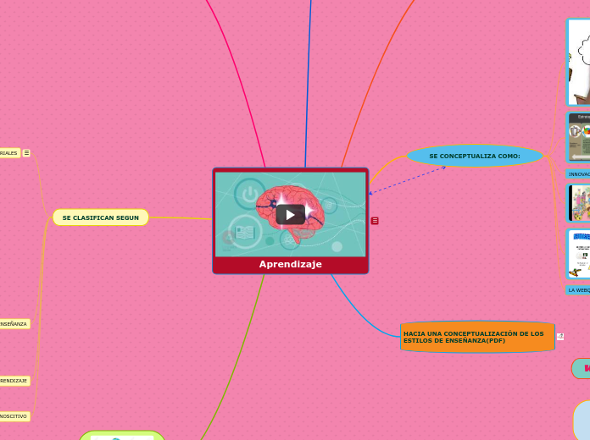The height and width of the screenshot is (440, 590).
Task: Select the yellow node ending in NOSCITIVO
Action: tap(14, 416)
